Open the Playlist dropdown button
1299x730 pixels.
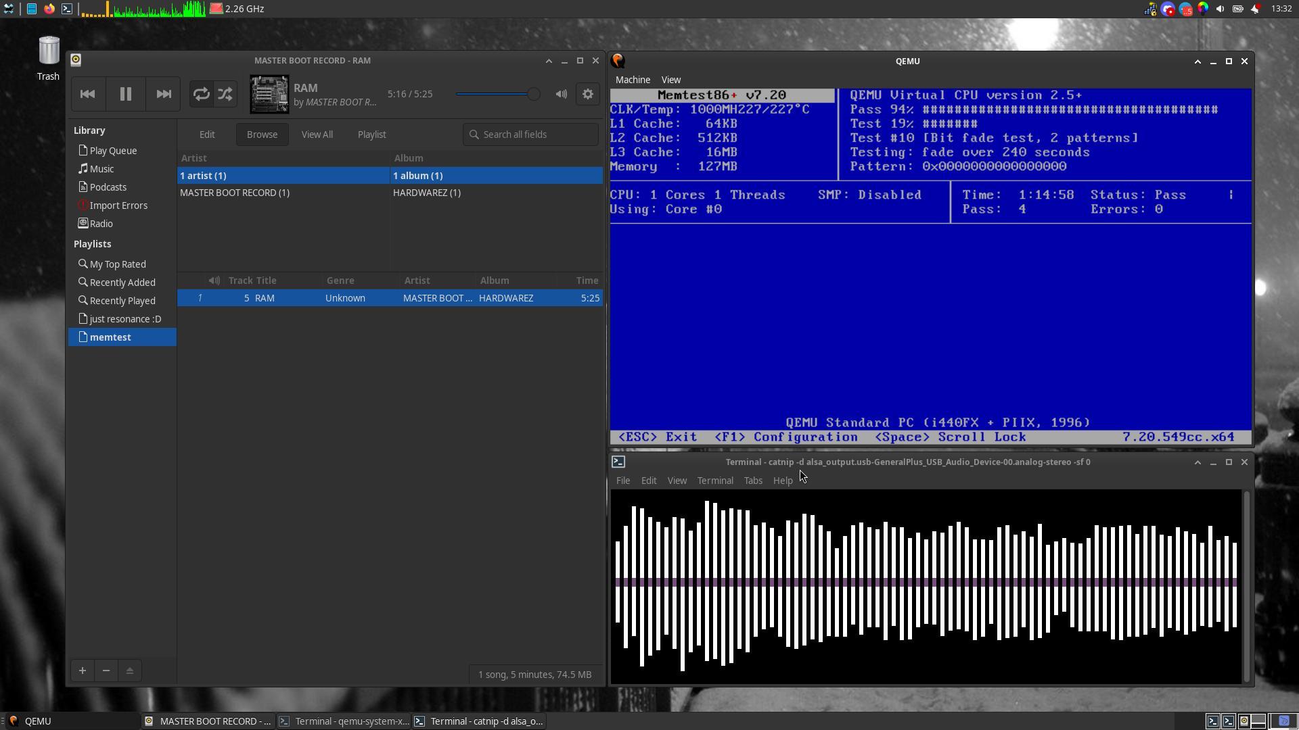371,135
